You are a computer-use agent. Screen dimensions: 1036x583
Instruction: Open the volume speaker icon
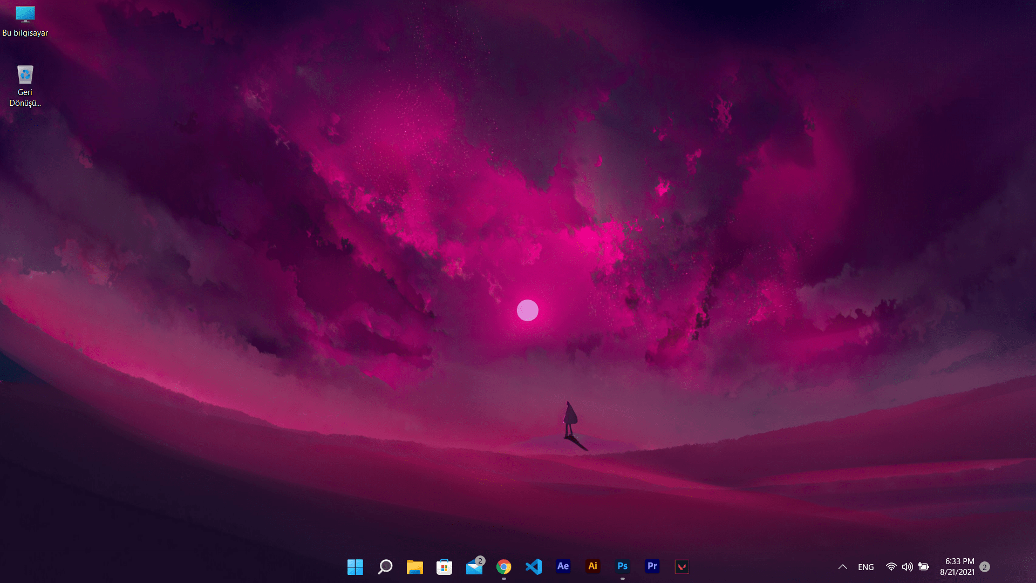908,567
